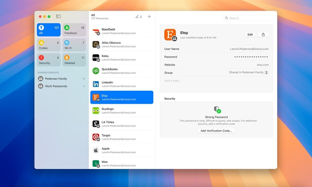Screen dimensions: 312x187
Task: Click the Work Passwords group icon
Action: (41, 86)
